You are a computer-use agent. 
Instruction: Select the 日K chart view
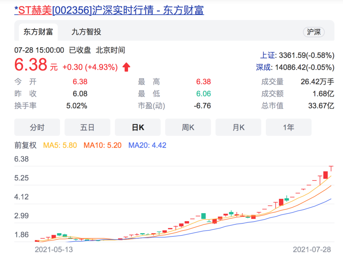138,128
